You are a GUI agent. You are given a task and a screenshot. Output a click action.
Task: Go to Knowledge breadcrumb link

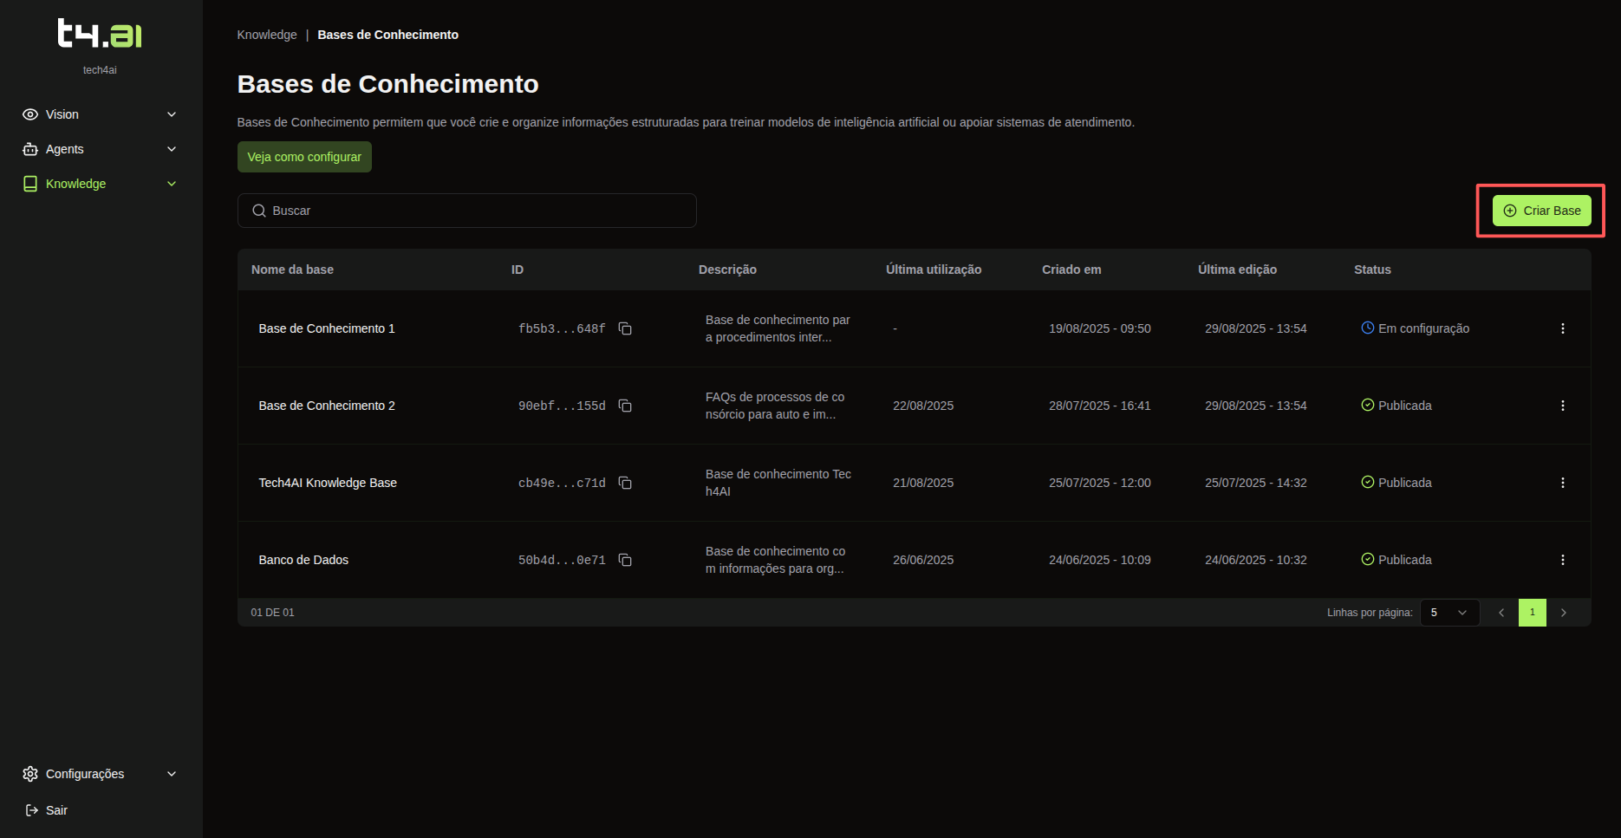[267, 35]
